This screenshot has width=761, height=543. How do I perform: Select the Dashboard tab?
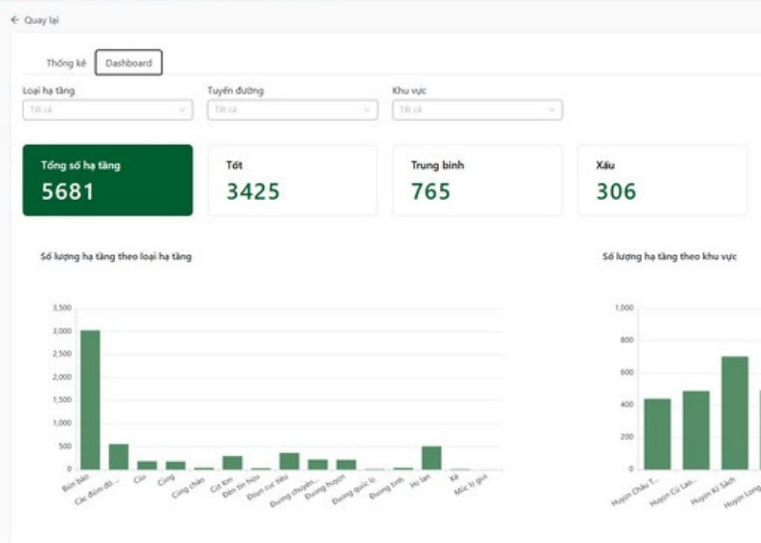[x=129, y=63]
